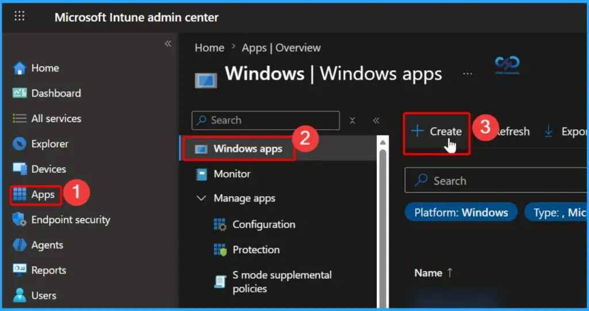Click the Dashboard chart icon

[x=20, y=93]
